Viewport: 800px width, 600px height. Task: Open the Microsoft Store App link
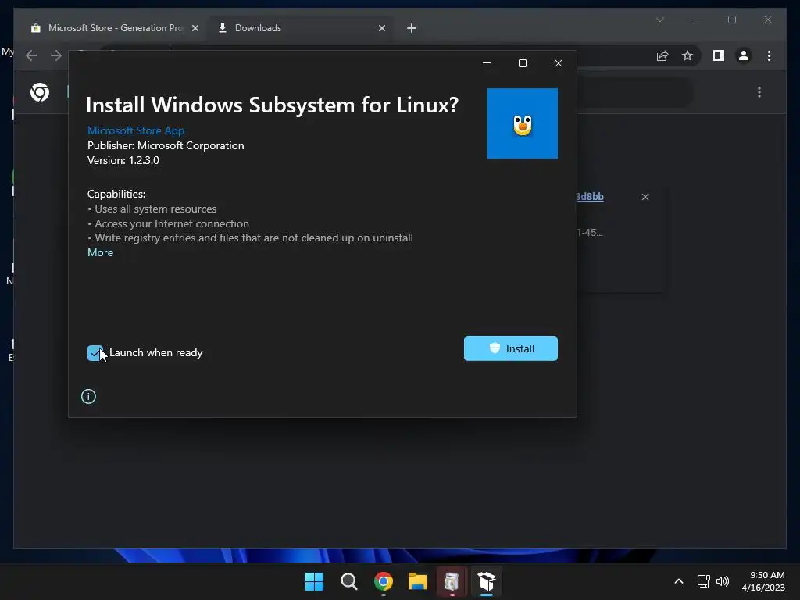tap(136, 130)
